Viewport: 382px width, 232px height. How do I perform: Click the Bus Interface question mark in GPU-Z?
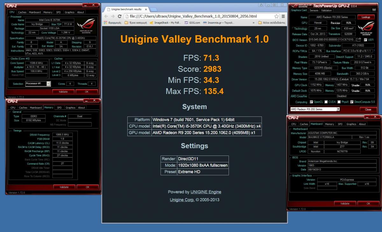click(374, 51)
